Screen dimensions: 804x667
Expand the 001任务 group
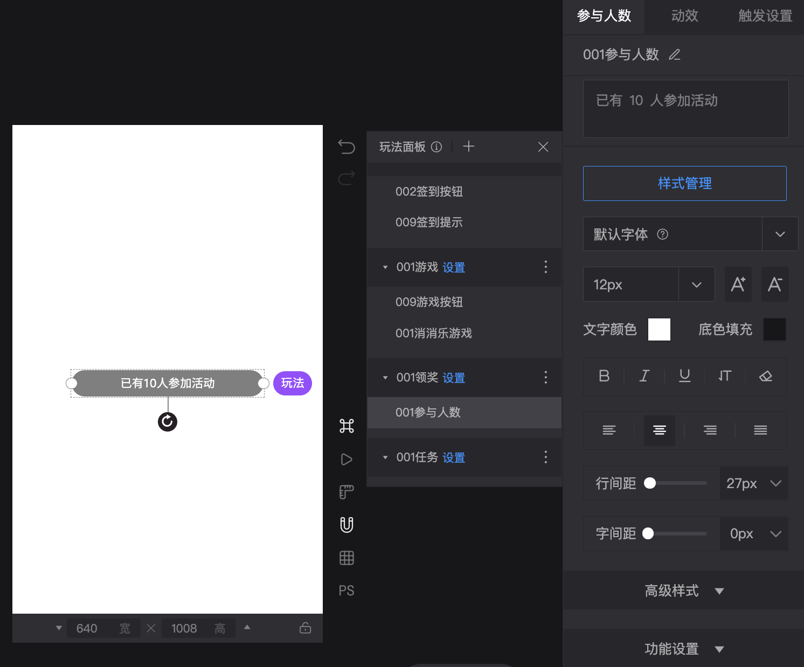click(385, 457)
